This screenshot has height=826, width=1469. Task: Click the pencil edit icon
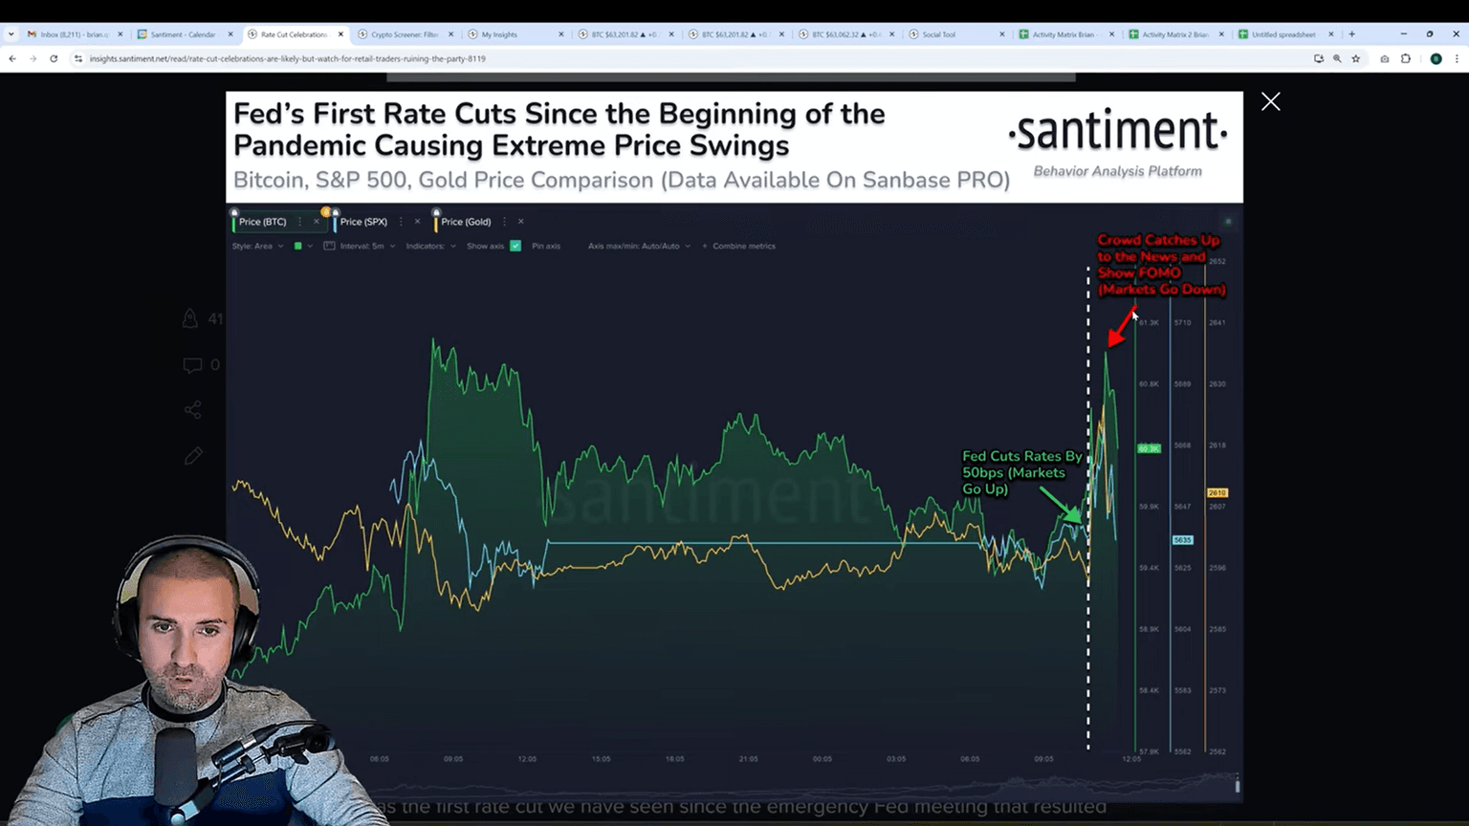click(x=193, y=456)
